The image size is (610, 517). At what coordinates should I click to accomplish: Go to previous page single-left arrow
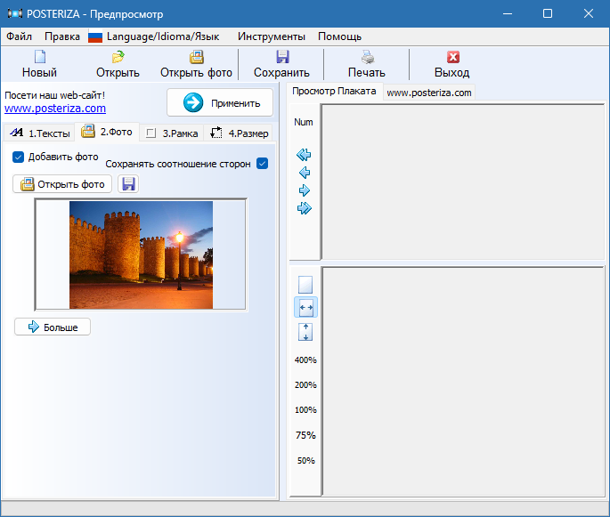coord(305,173)
